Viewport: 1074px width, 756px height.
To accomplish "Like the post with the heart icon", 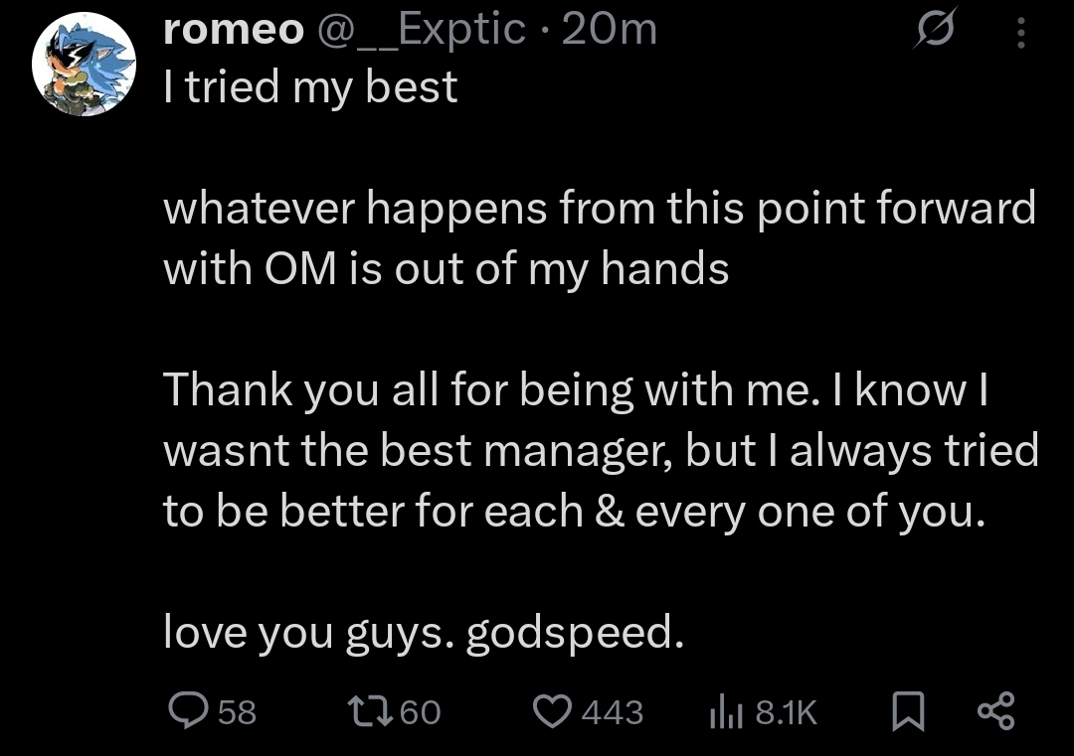I will coord(552,710).
